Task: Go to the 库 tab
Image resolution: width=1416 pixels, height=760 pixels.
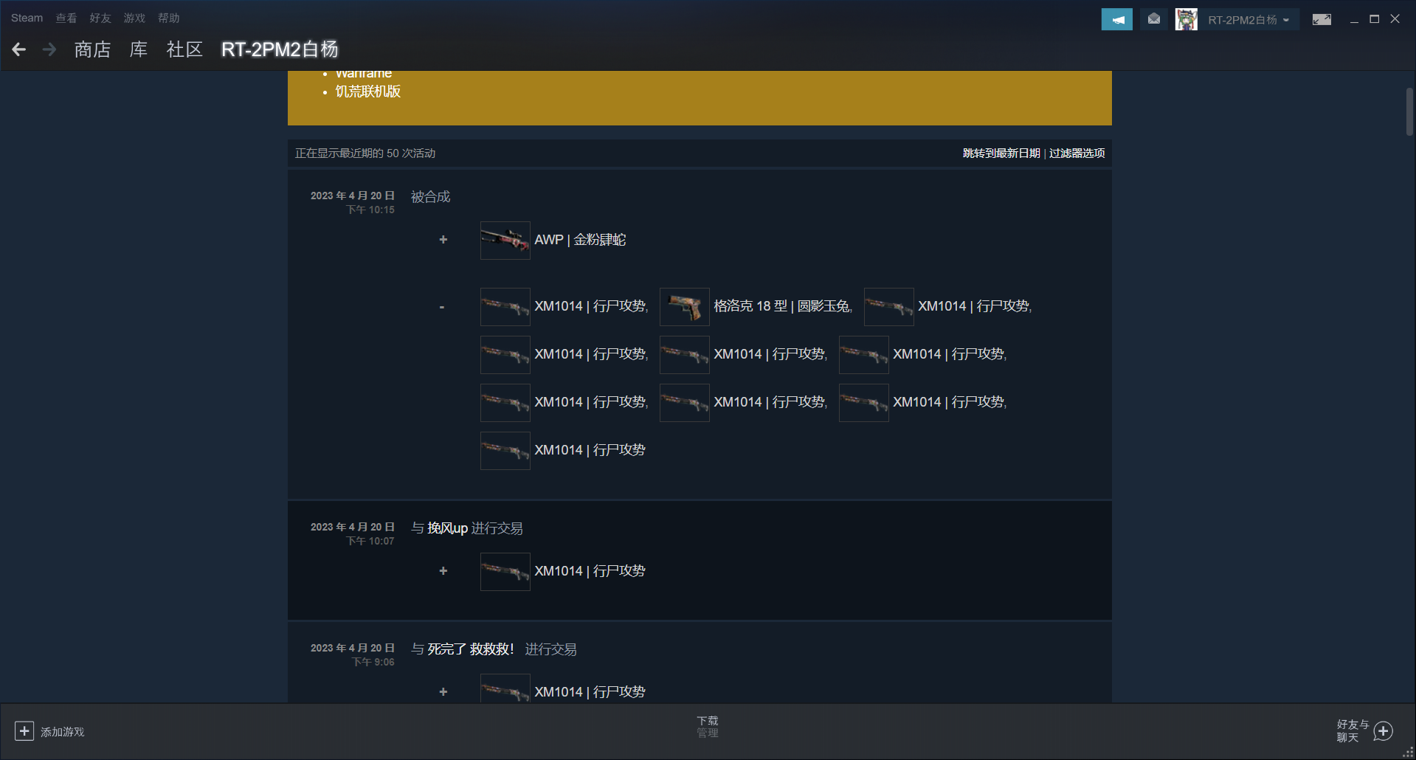Action: [x=139, y=49]
